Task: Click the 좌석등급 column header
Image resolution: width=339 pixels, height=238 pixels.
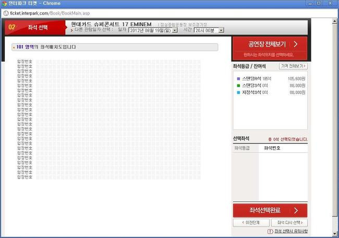Action: pos(242,148)
